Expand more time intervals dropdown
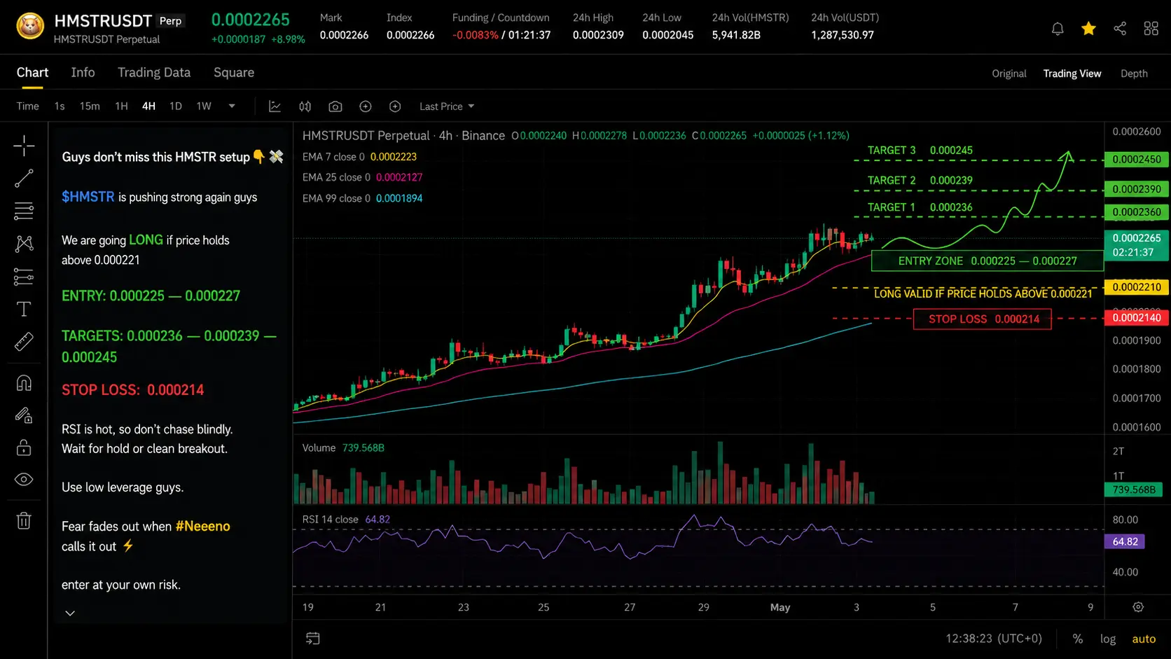The width and height of the screenshot is (1171, 659). click(x=232, y=106)
